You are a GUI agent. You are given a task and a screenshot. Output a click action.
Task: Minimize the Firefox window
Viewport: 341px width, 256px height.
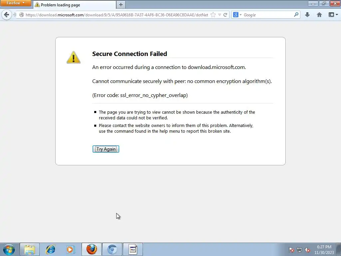click(313, 3)
